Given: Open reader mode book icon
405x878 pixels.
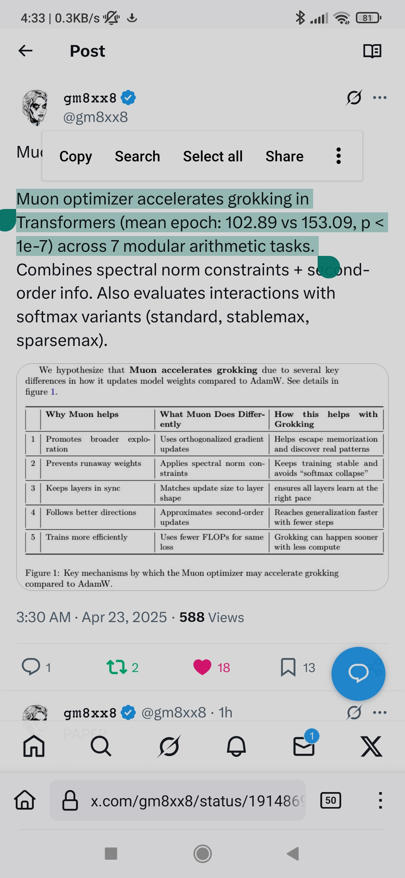Looking at the screenshot, I should point(372,51).
